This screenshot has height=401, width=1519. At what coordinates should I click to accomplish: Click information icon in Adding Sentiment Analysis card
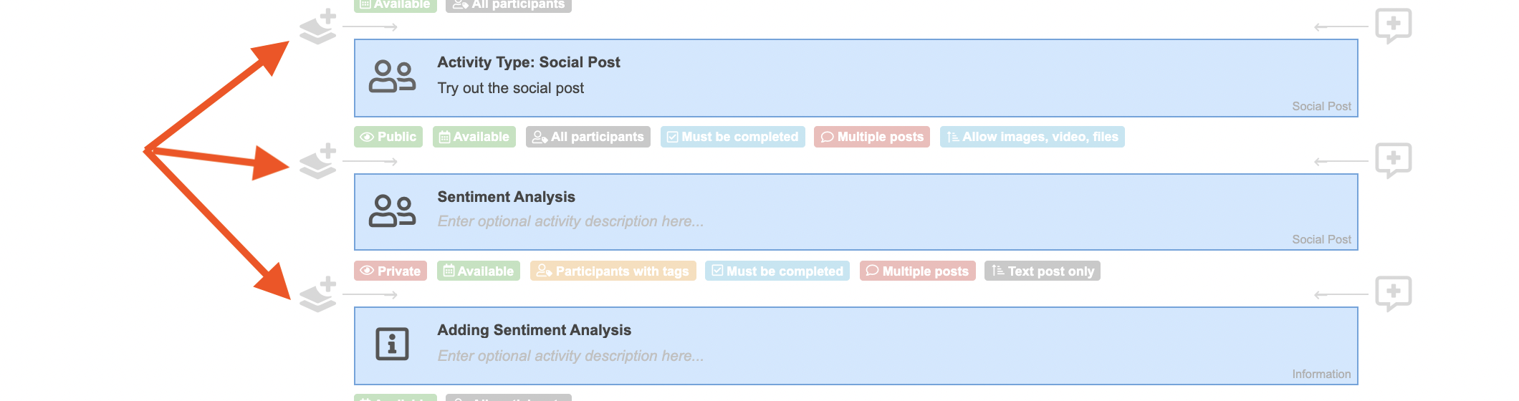392,344
